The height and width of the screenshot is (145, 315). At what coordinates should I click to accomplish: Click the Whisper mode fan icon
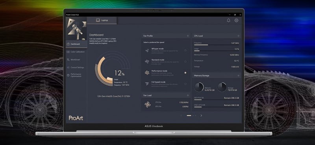click(147, 50)
